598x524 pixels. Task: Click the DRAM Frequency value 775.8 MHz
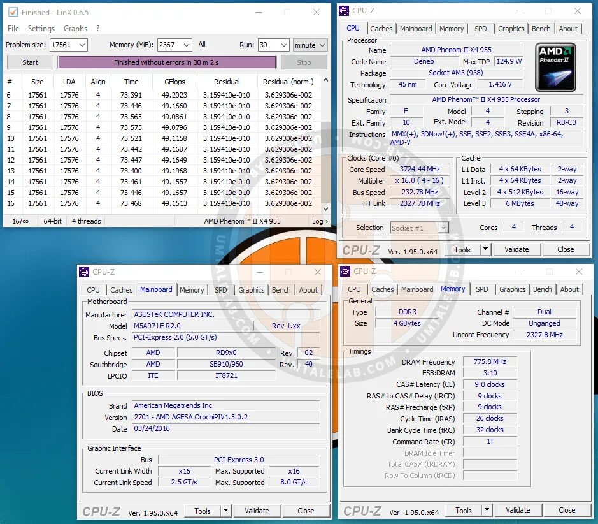pos(490,361)
